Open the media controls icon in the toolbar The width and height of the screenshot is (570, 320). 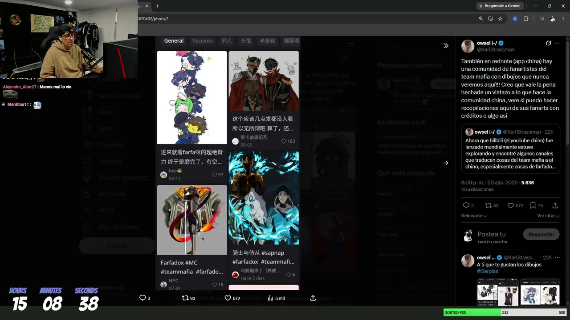tap(541, 19)
